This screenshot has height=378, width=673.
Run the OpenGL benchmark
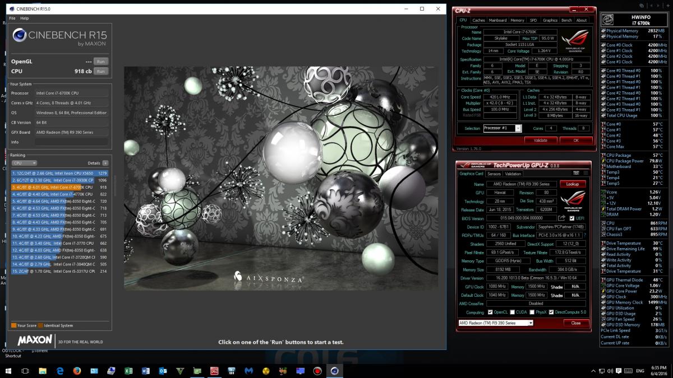100,61
